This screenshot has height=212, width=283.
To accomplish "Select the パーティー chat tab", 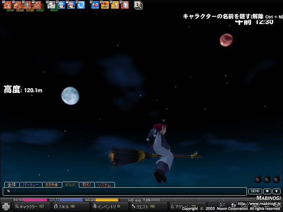I will coord(30,184).
